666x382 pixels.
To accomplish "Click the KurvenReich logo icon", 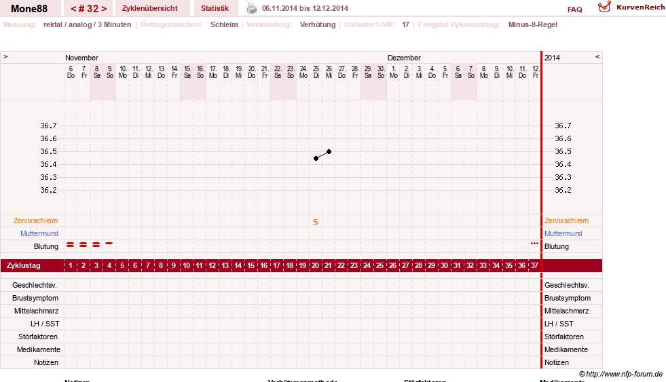I will point(604,7).
